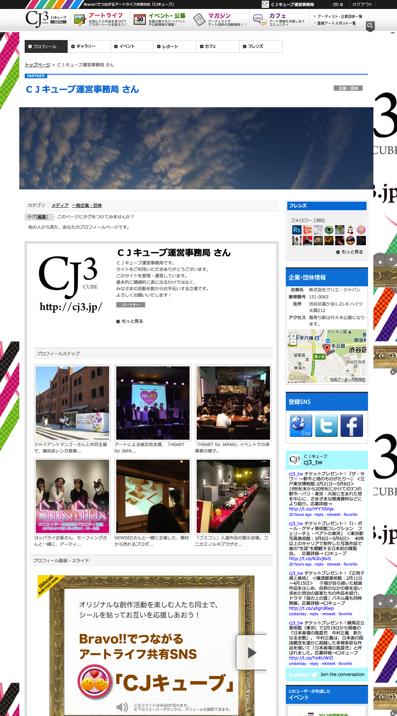397x716 pixels.
Task: Select the プロフィール tab
Action: (x=46, y=46)
